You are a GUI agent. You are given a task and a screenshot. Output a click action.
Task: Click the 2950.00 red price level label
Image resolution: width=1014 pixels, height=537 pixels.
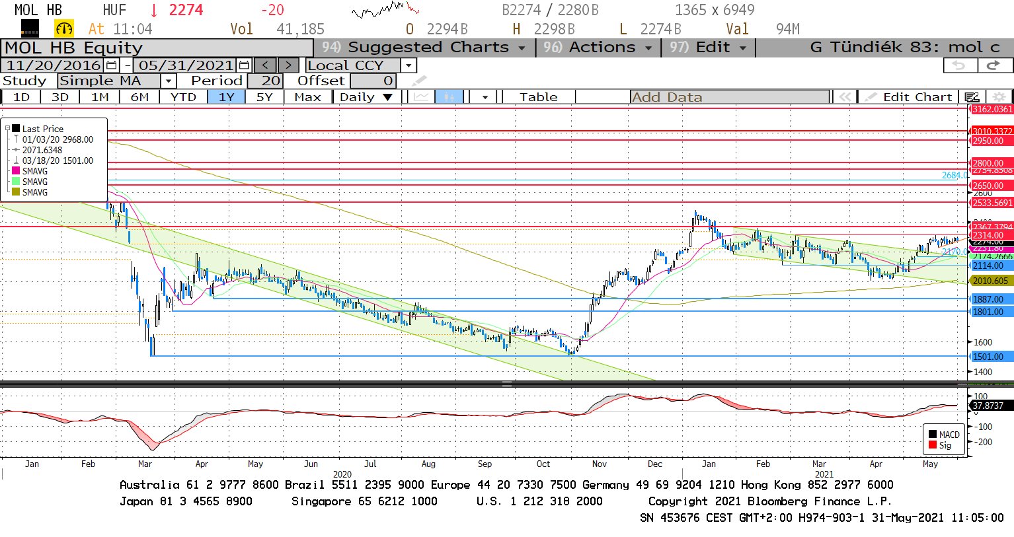[x=992, y=141]
